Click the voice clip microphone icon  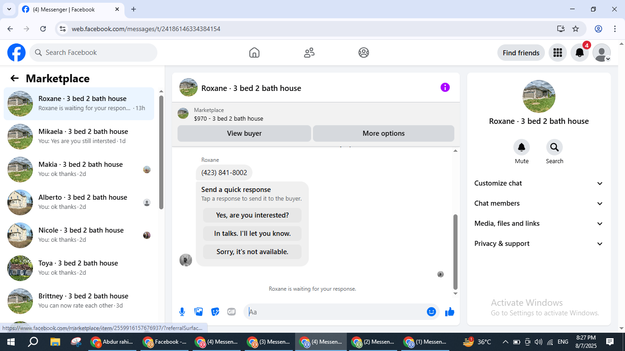point(182,312)
